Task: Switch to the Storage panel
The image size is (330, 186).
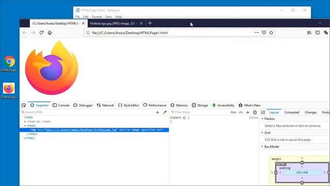Action: coord(200,105)
